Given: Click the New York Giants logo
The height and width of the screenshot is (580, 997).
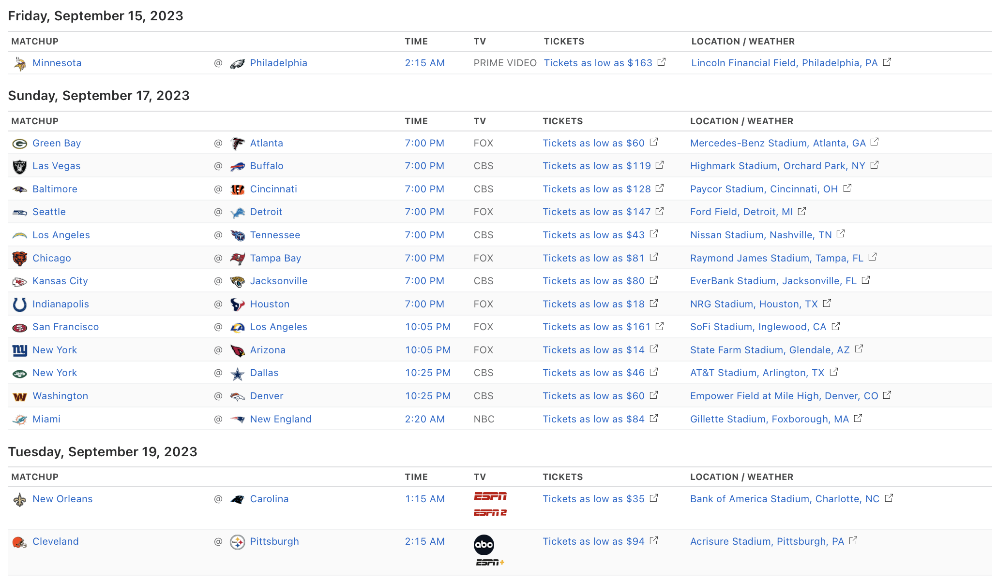Looking at the screenshot, I should [x=20, y=350].
